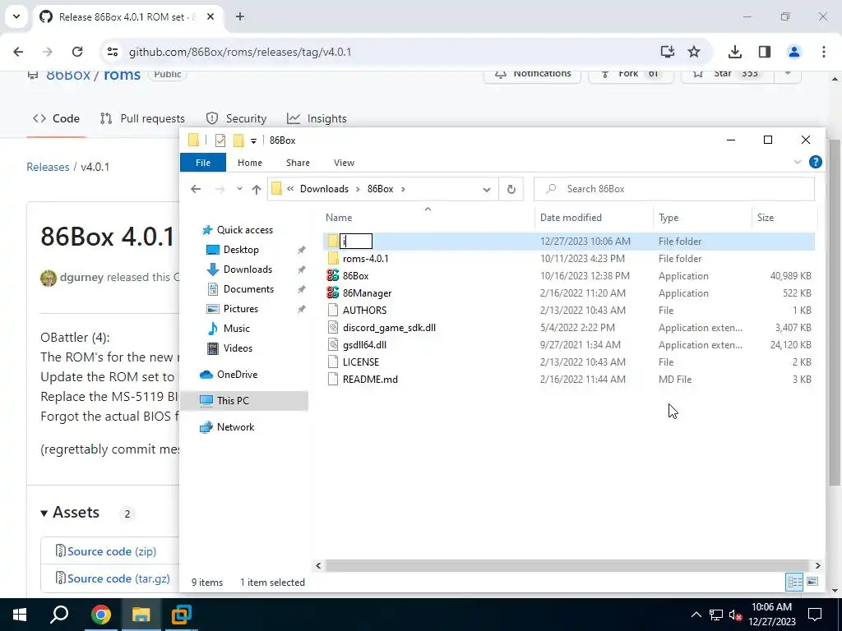The width and height of the screenshot is (842, 631).
Task: Sort files by Date modified column
Action: coord(571,217)
